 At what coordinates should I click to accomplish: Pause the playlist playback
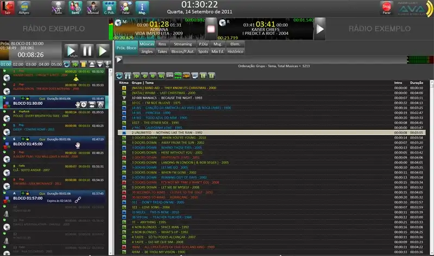click(x=87, y=51)
